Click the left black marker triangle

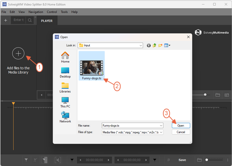point(72,160)
